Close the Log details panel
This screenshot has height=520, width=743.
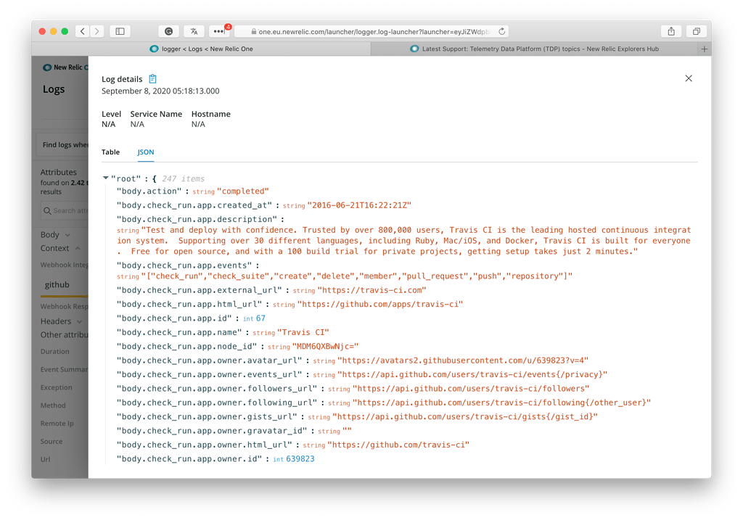(689, 78)
